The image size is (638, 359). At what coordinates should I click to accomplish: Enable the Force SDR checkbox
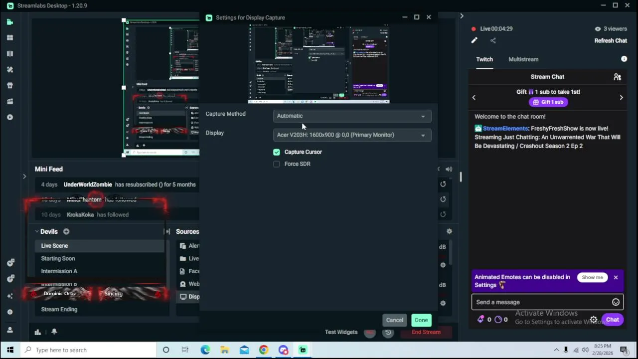tap(277, 164)
